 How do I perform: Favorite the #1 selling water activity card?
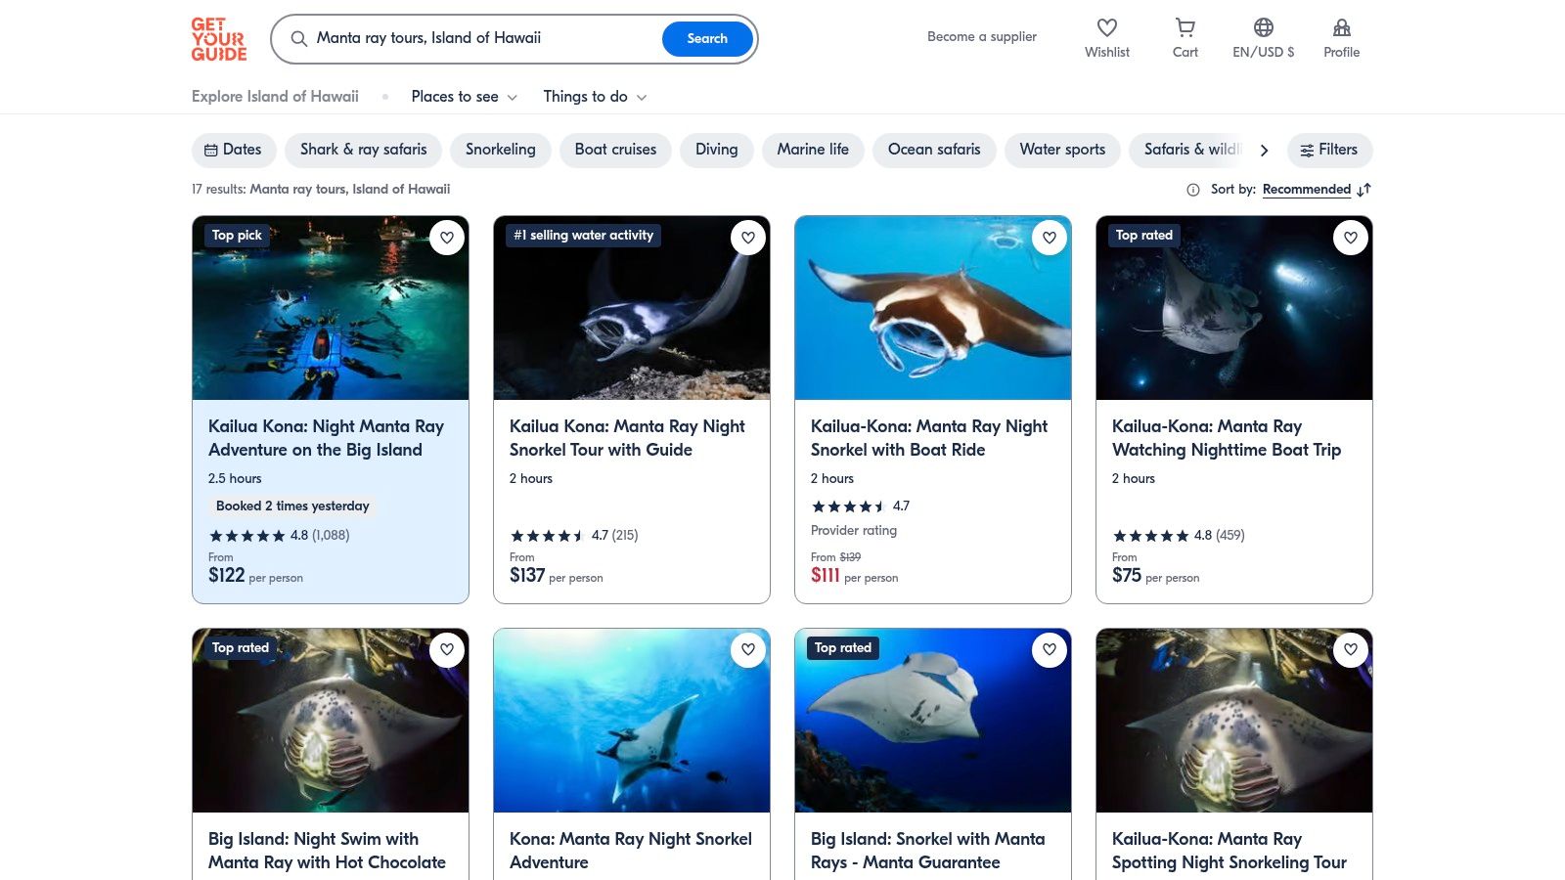(x=748, y=238)
